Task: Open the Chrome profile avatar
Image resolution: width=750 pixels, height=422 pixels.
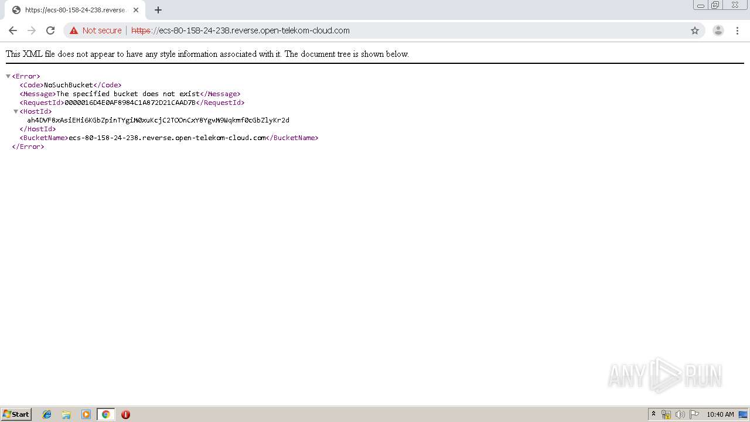Action: coord(718,30)
